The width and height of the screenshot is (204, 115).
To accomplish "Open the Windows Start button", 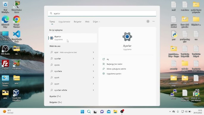I will pos(82,112).
